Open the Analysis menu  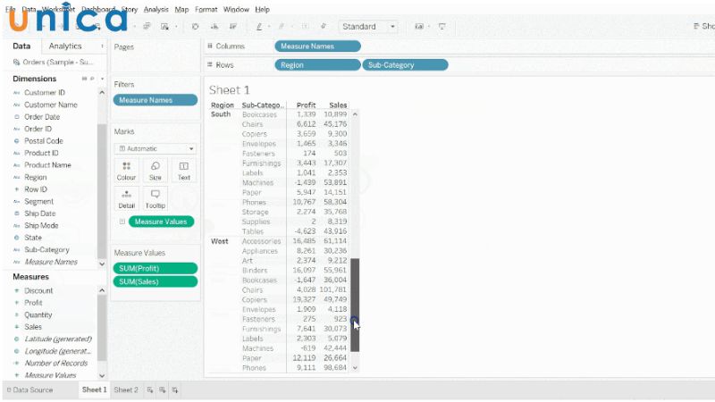pos(156,9)
